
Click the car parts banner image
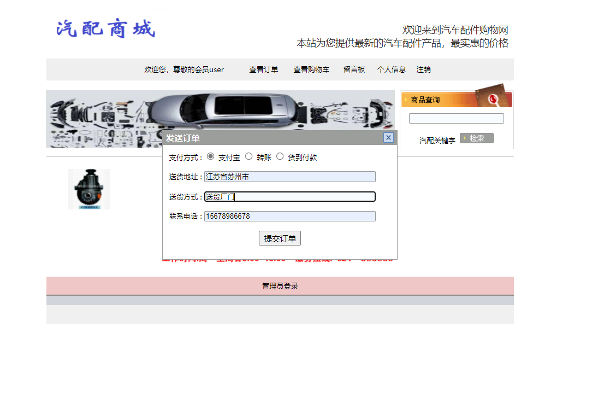221,109
